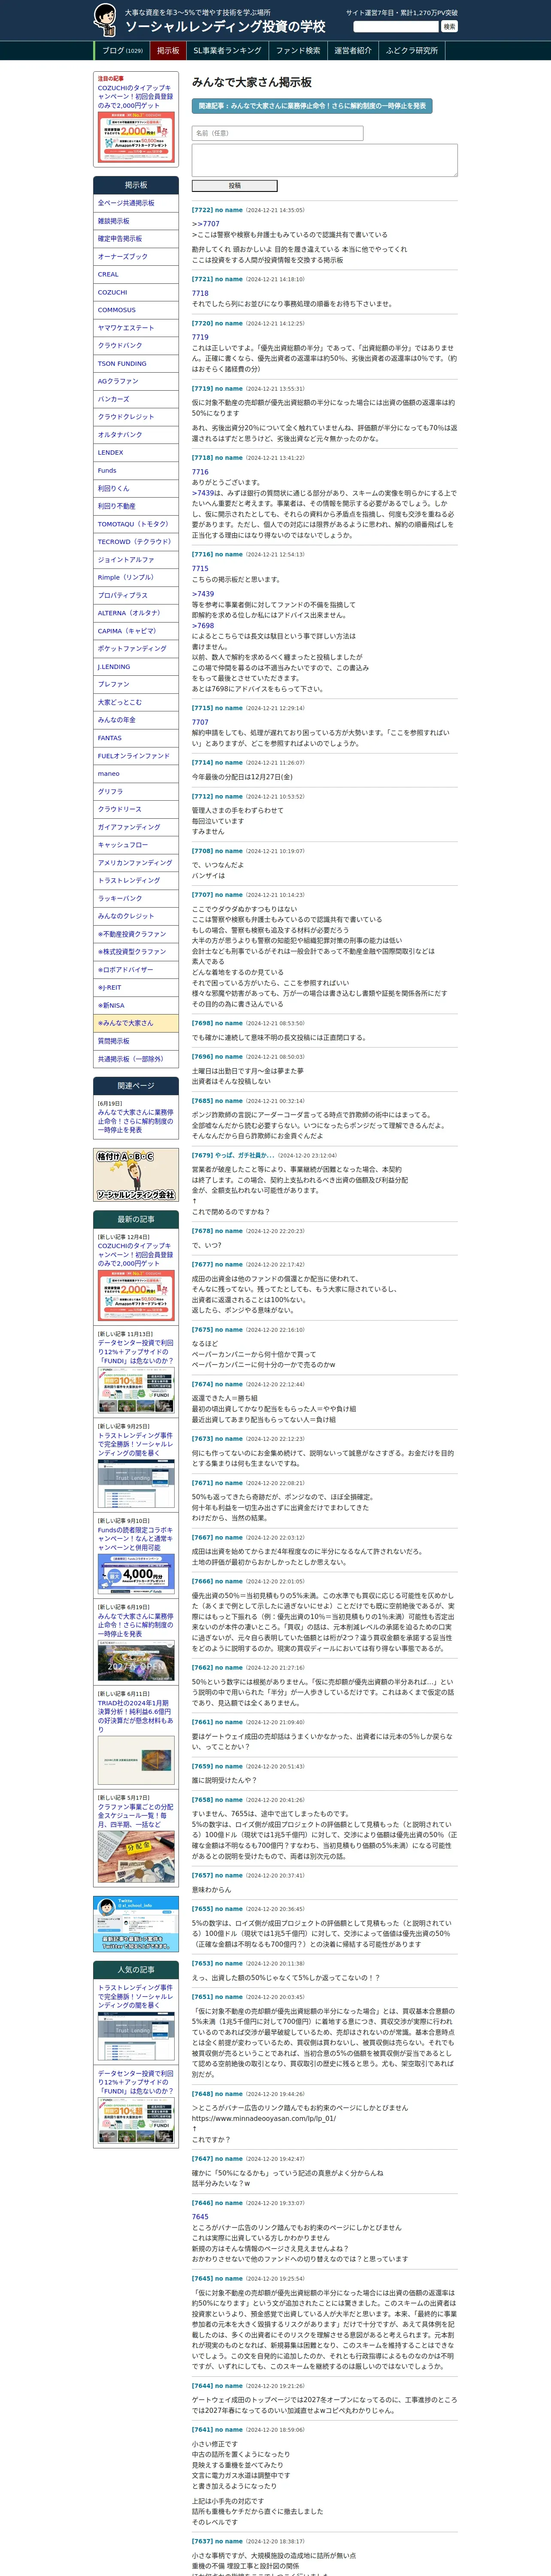Select ※みんなで大家さん highlighted board

point(136,1023)
